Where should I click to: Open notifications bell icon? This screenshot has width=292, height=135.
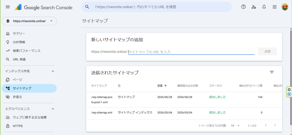point(264,7)
